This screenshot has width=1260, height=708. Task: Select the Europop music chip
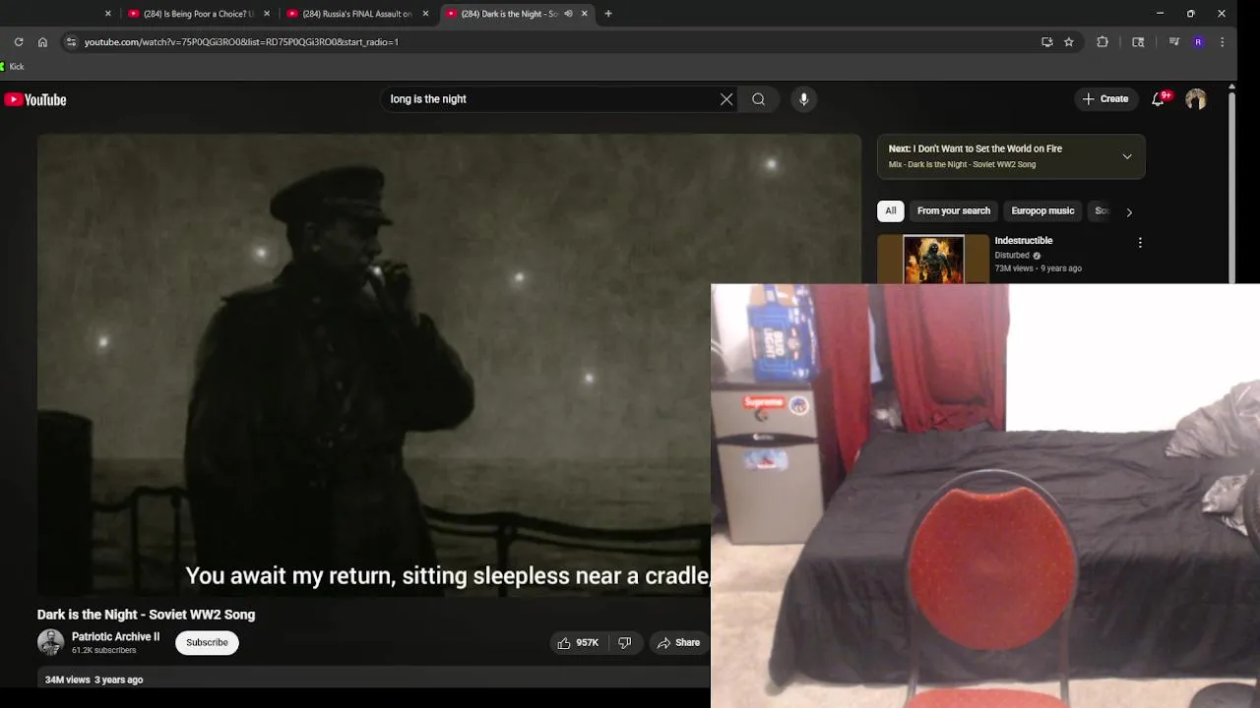1042,210
